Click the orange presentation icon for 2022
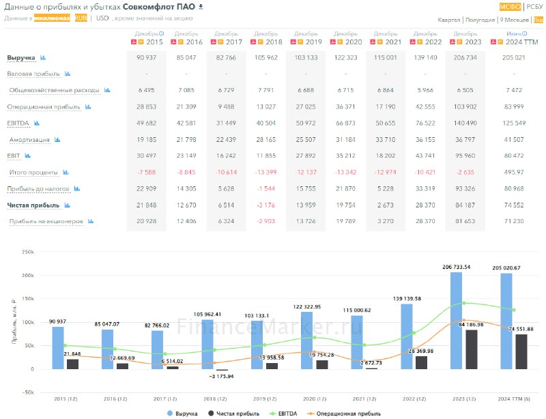This screenshot has height=419, width=546. (420, 42)
